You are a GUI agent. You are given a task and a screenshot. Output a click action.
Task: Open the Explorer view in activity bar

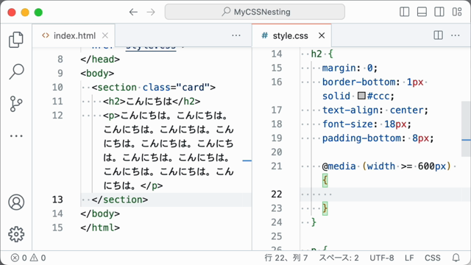click(16, 39)
